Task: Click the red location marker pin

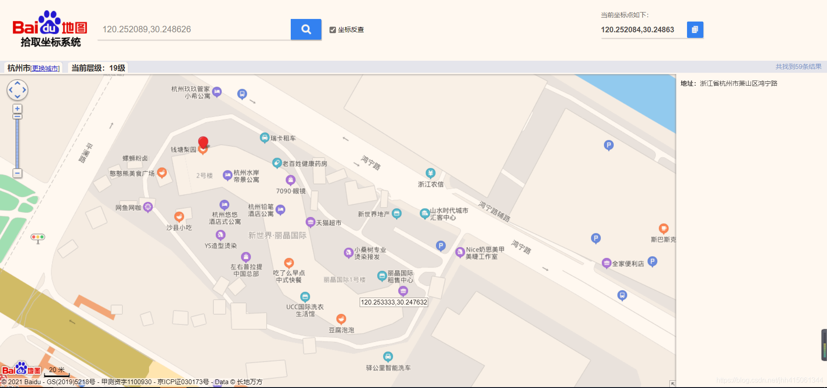Action: click(x=203, y=143)
